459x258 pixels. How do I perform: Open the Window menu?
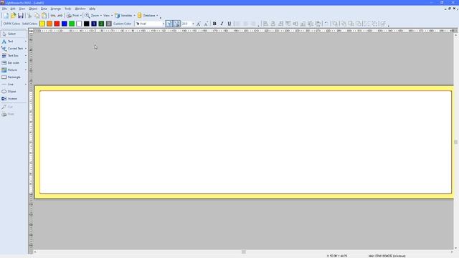click(80, 9)
